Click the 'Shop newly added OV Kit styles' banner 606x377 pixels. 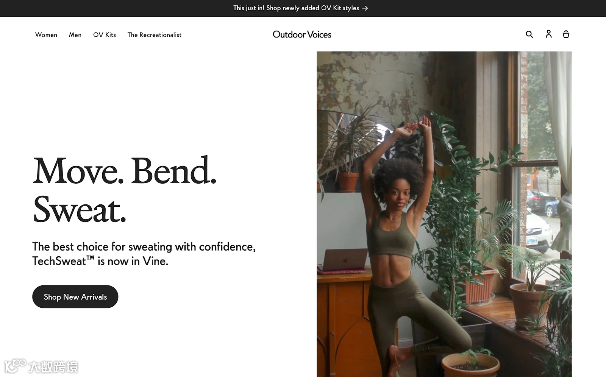tap(312, 8)
